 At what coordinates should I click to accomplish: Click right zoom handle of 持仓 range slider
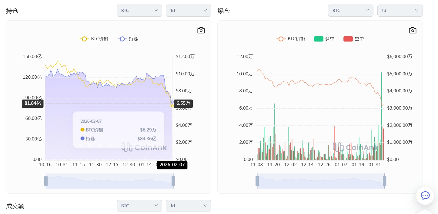click(173, 181)
